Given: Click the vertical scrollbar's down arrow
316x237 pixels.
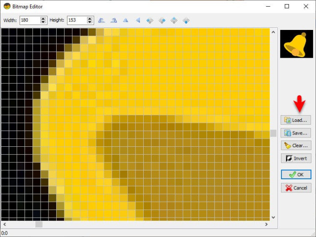Looking at the screenshot, I should pos(273,217).
